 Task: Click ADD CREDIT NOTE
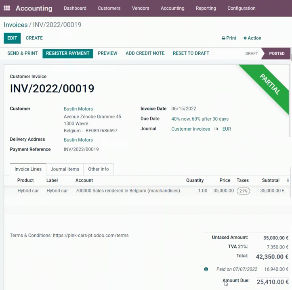pyautogui.click(x=145, y=53)
